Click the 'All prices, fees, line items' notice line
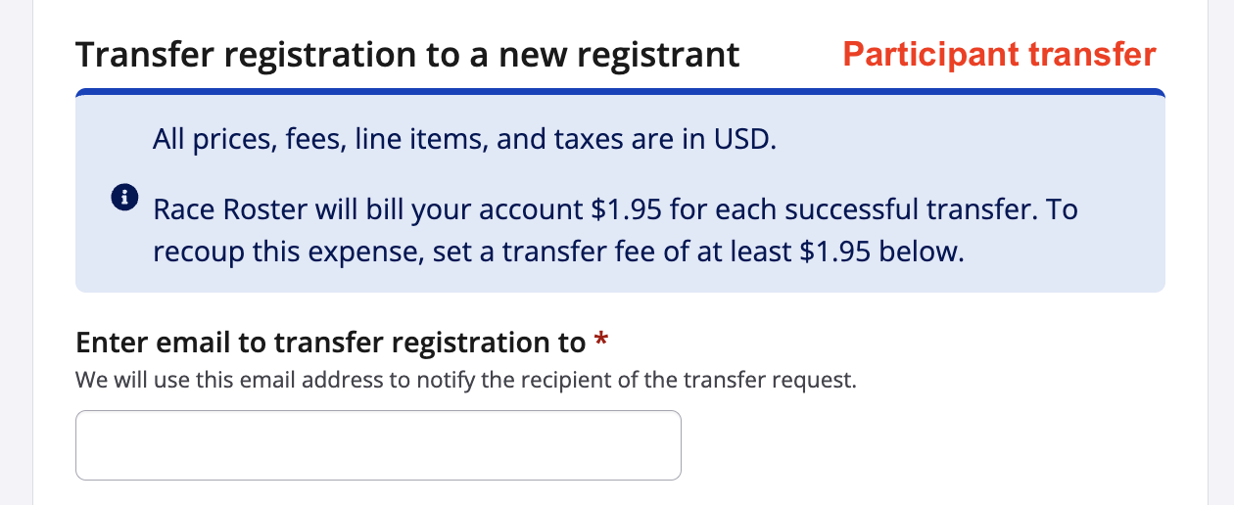1234x505 pixels. coord(464,140)
